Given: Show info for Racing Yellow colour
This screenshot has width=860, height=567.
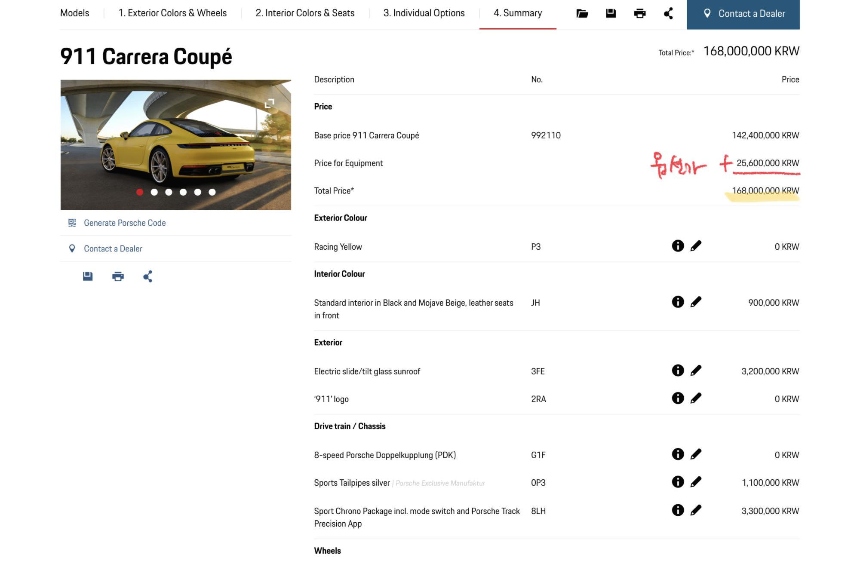Looking at the screenshot, I should [678, 246].
